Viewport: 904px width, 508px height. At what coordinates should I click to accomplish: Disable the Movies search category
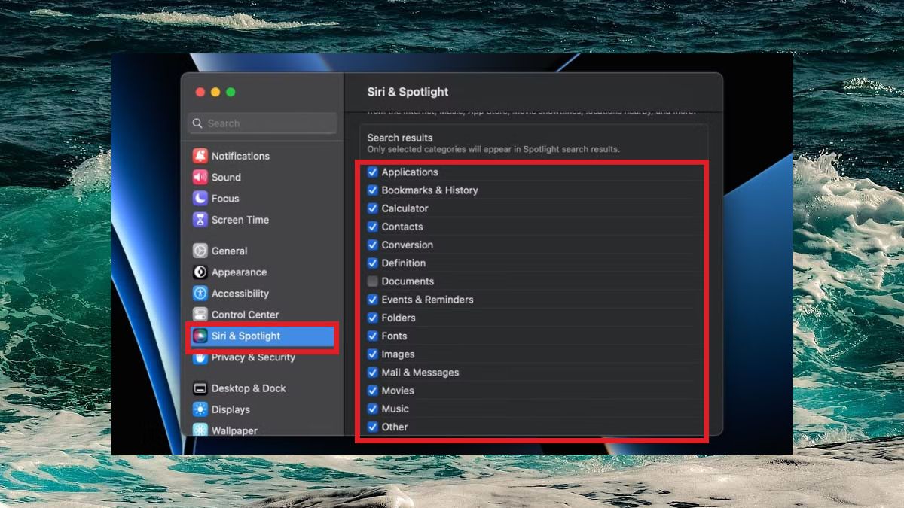click(x=372, y=390)
